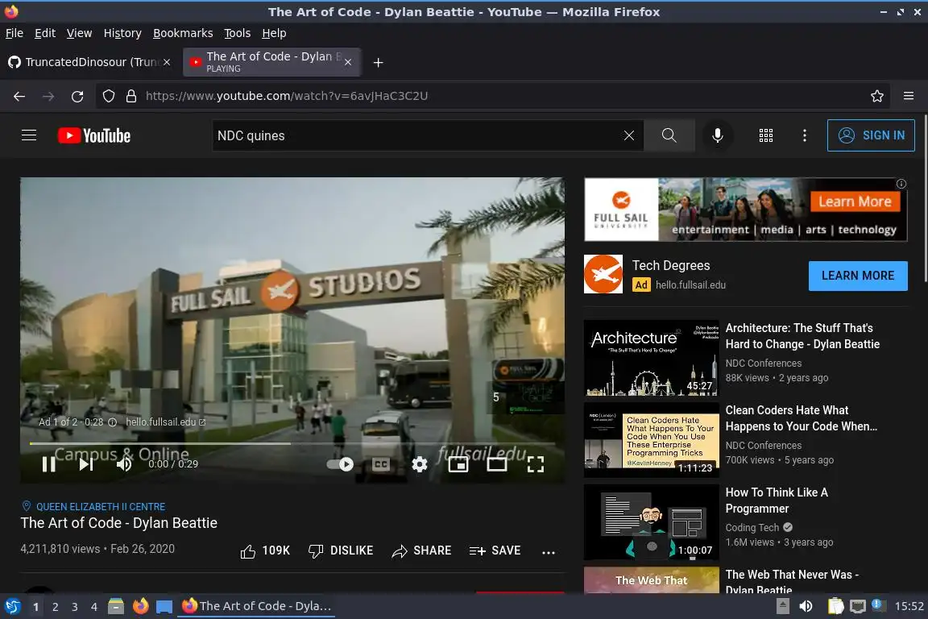The image size is (928, 619).
Task: Launch Firefox from the taskbar launcher
Action: pos(141,607)
